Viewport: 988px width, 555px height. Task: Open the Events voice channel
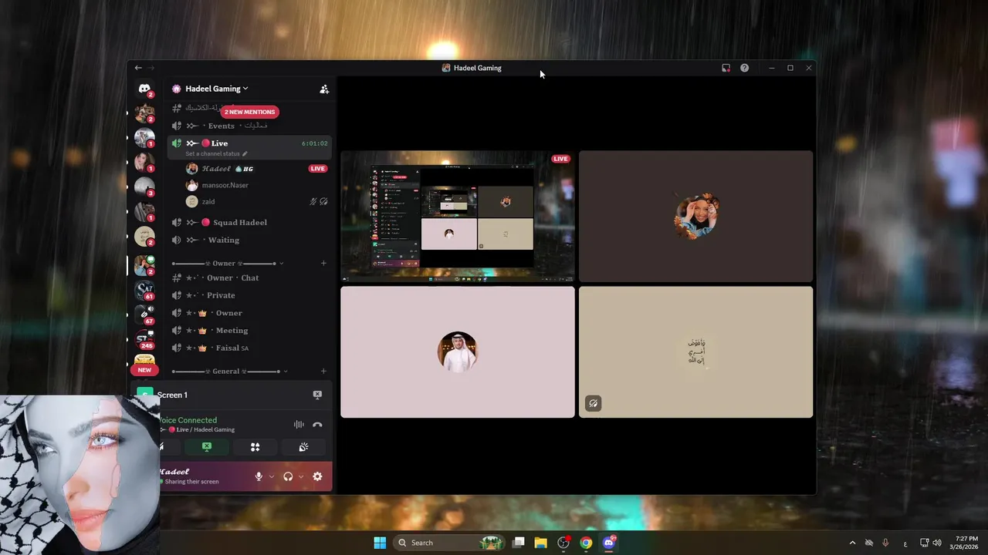pos(250,126)
